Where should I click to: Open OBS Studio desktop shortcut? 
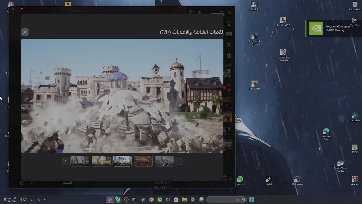pos(298,180)
